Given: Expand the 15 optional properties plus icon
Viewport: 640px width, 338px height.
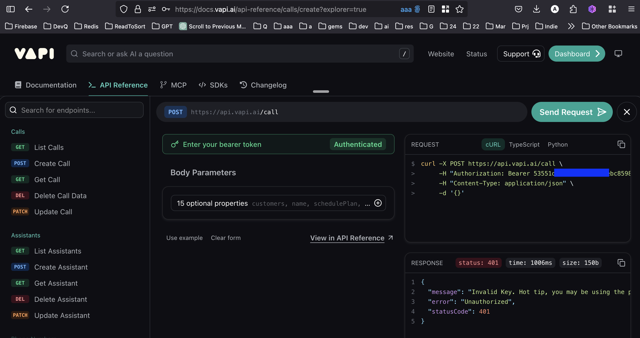Looking at the screenshot, I should [378, 203].
